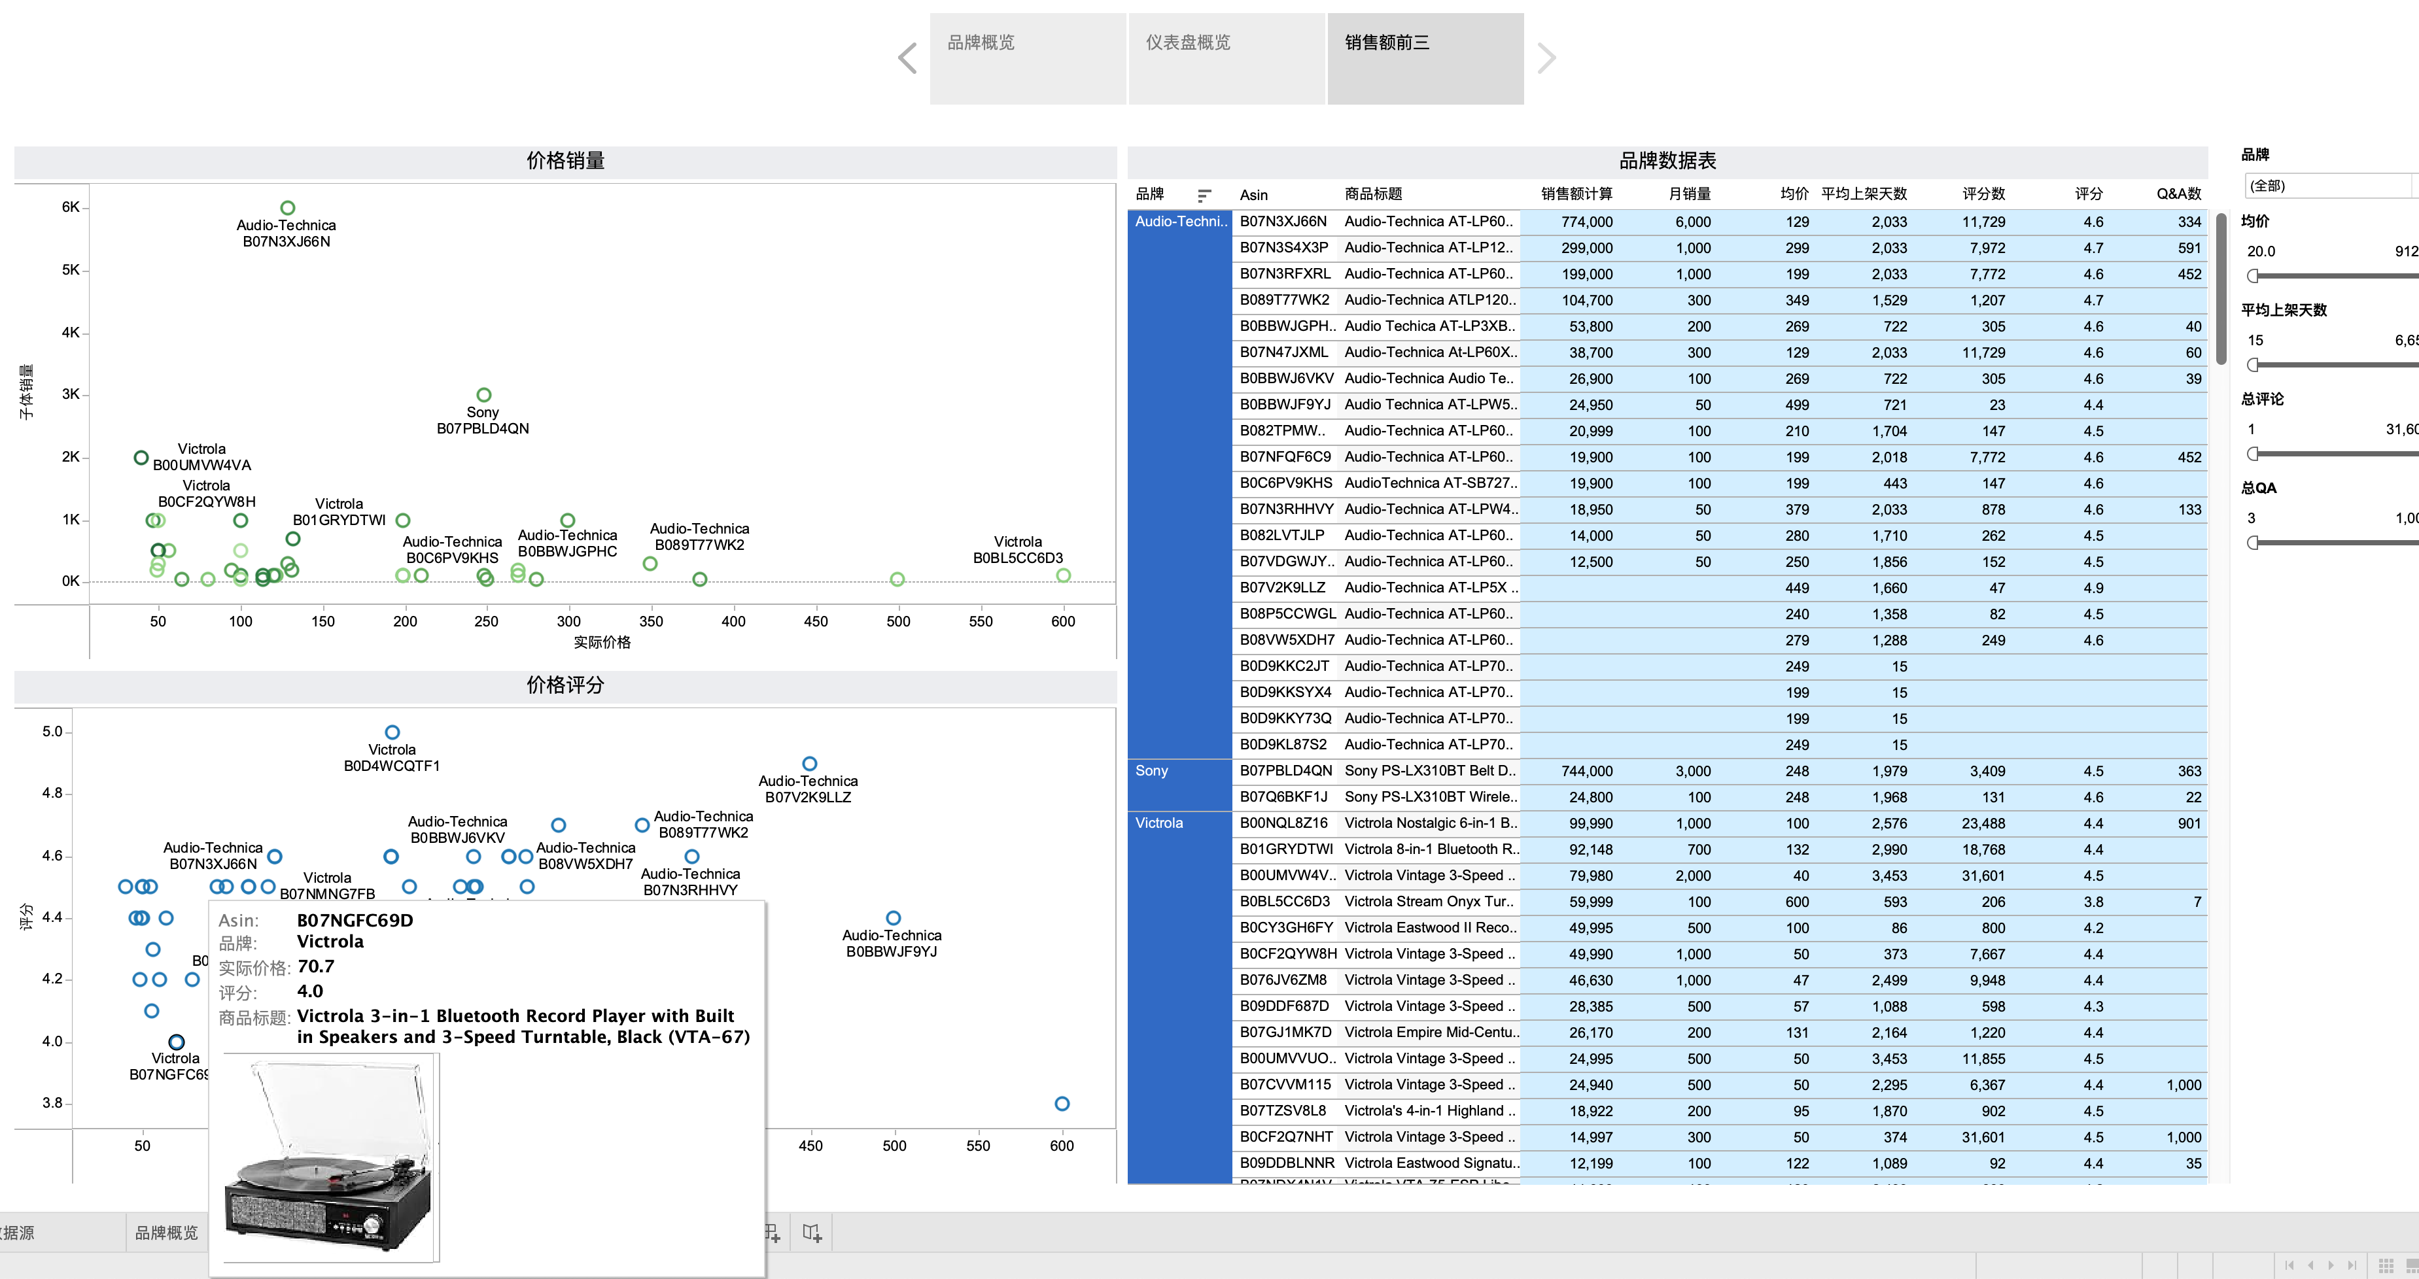This screenshot has height=1279, width=2419.
Task: Click the Asin column header
Action: (1253, 194)
